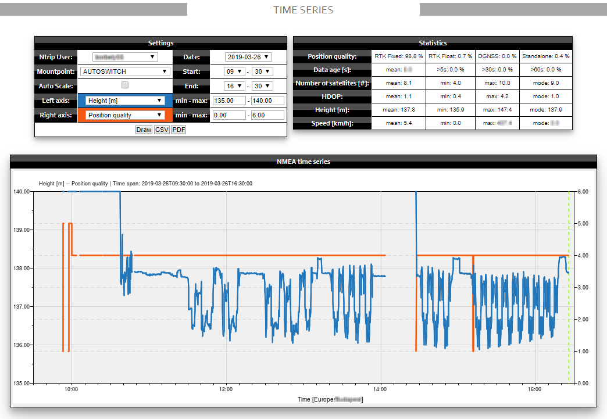Click the RTK Fixed: 98.8 % cell
Screen dimensions: 607x419
pyautogui.click(x=399, y=56)
